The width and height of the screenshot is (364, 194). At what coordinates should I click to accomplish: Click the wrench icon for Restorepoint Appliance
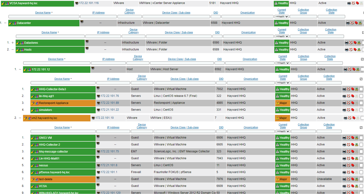pyautogui.click(x=33, y=103)
